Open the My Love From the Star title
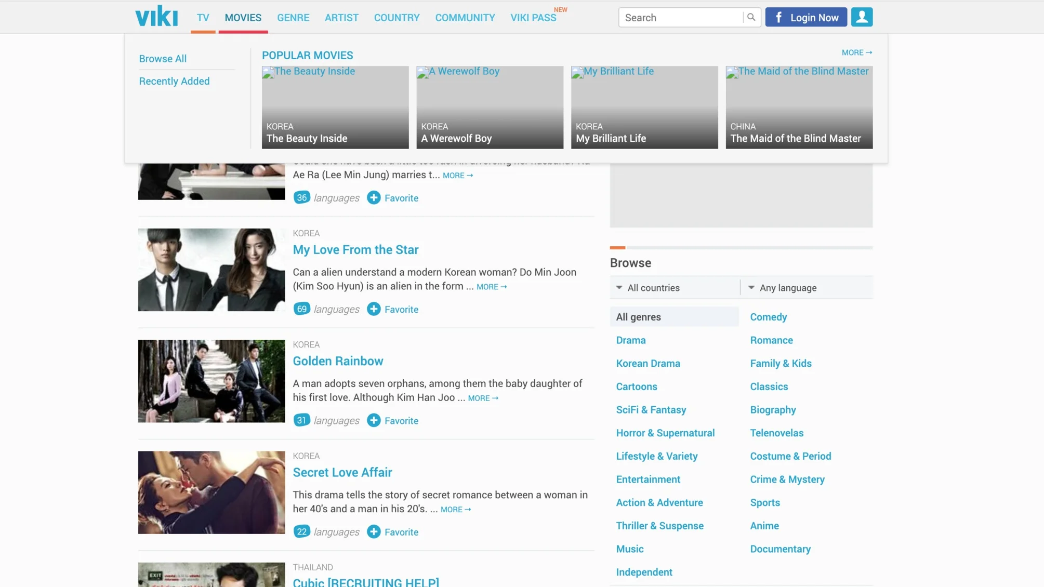 [355, 250]
